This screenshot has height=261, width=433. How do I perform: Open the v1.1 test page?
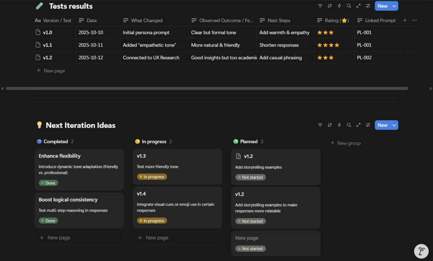point(47,45)
